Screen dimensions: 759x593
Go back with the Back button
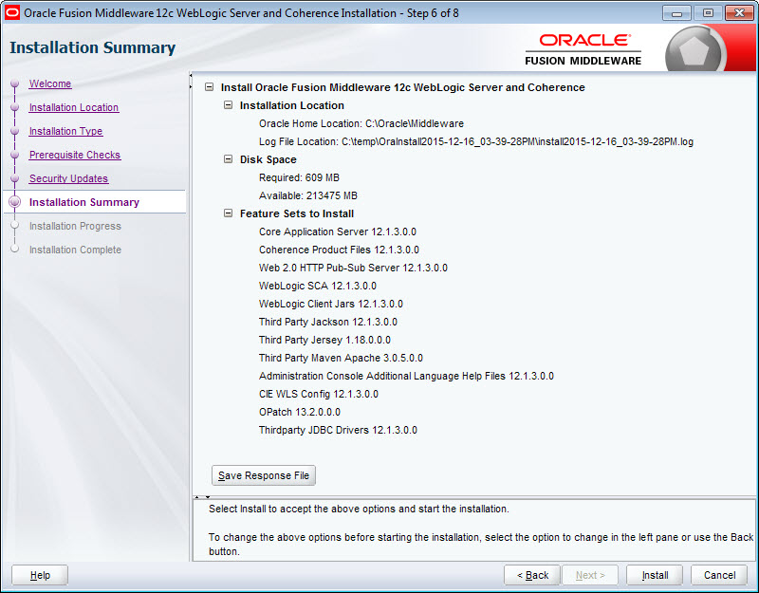click(x=532, y=575)
